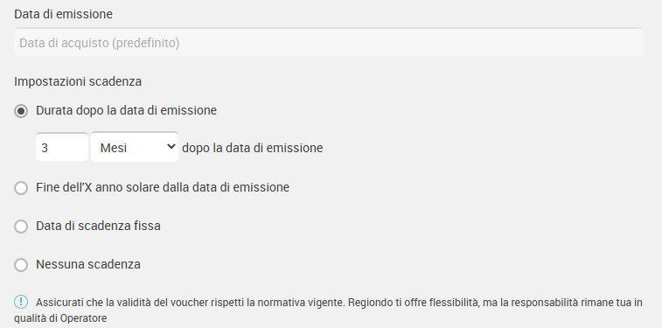
Task: Click the chevron arrow in the Mesi select
Action: (171, 146)
